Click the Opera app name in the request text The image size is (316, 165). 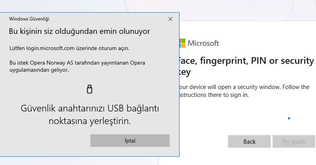click(x=137, y=63)
